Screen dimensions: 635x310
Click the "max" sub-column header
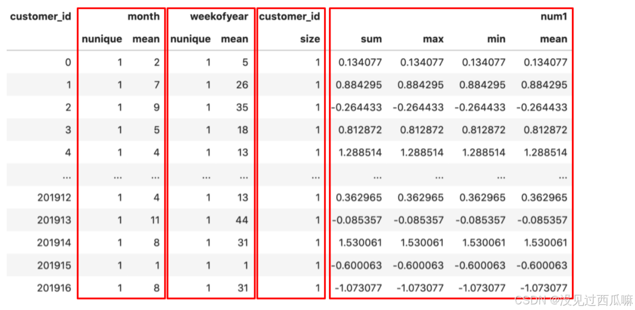433,39
